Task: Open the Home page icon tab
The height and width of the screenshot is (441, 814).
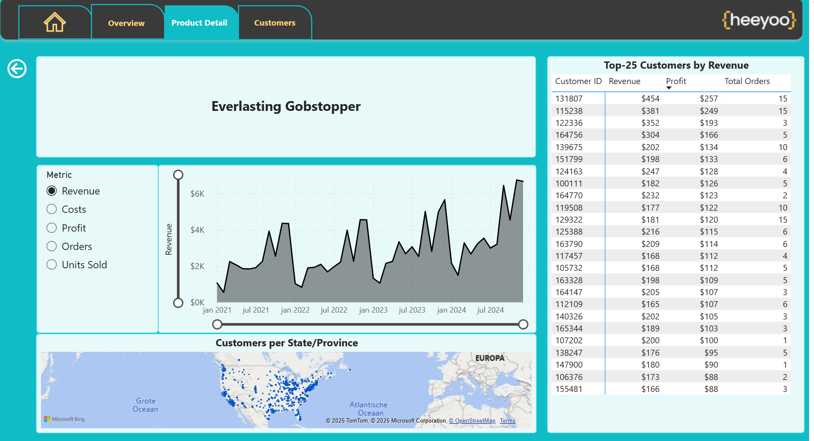Action: (55, 23)
